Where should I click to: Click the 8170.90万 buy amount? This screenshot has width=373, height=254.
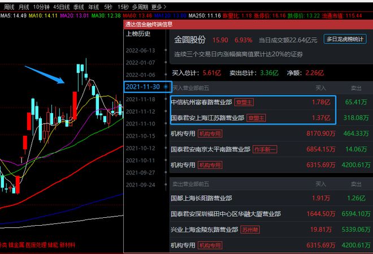click(x=320, y=134)
